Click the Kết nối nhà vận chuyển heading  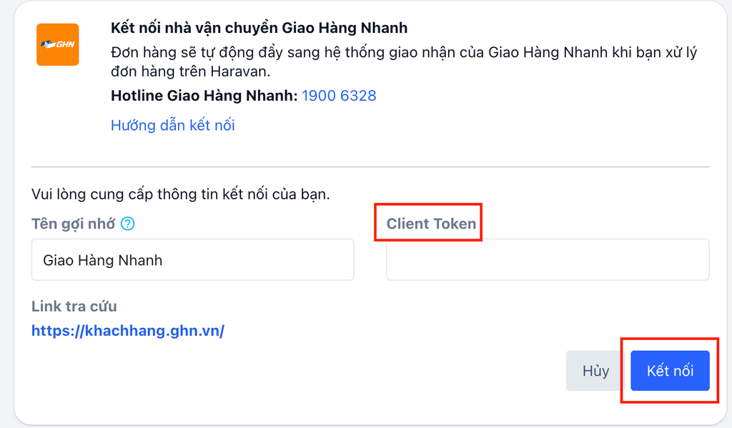[259, 29]
